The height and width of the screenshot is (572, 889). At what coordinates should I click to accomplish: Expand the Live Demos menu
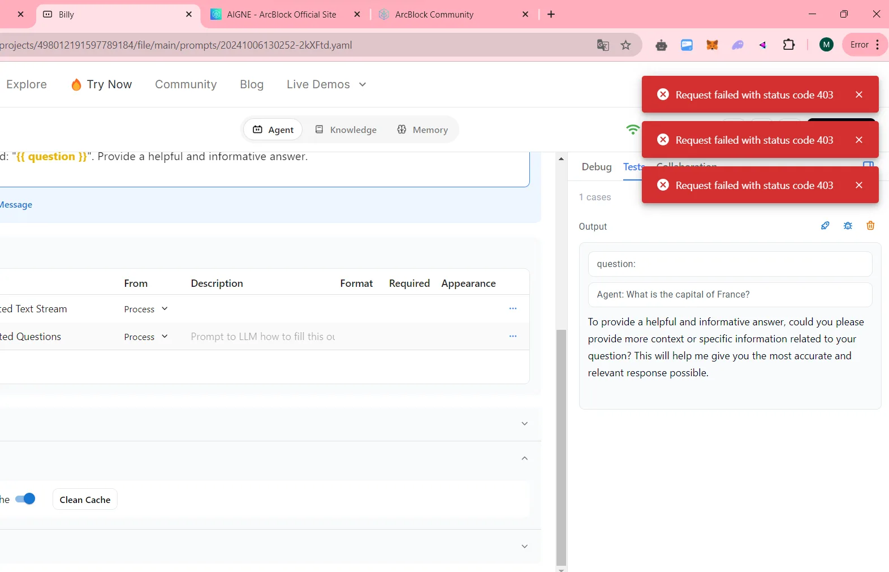coord(326,84)
